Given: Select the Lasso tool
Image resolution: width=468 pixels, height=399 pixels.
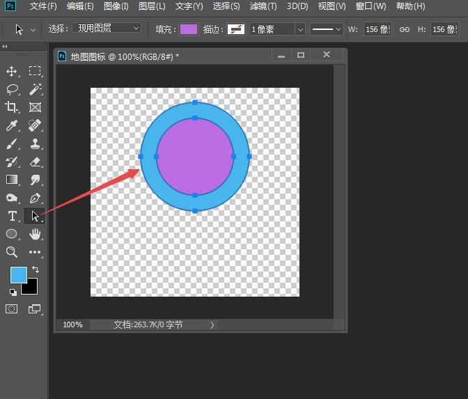Looking at the screenshot, I should tap(12, 89).
